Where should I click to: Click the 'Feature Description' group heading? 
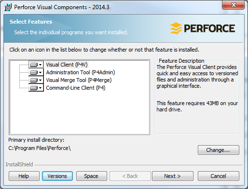pos(181,61)
